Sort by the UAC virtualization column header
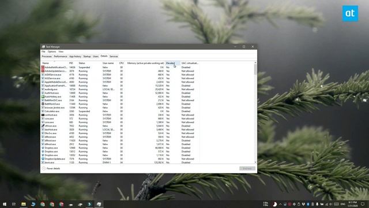This screenshot has width=369, height=208. click(190, 63)
